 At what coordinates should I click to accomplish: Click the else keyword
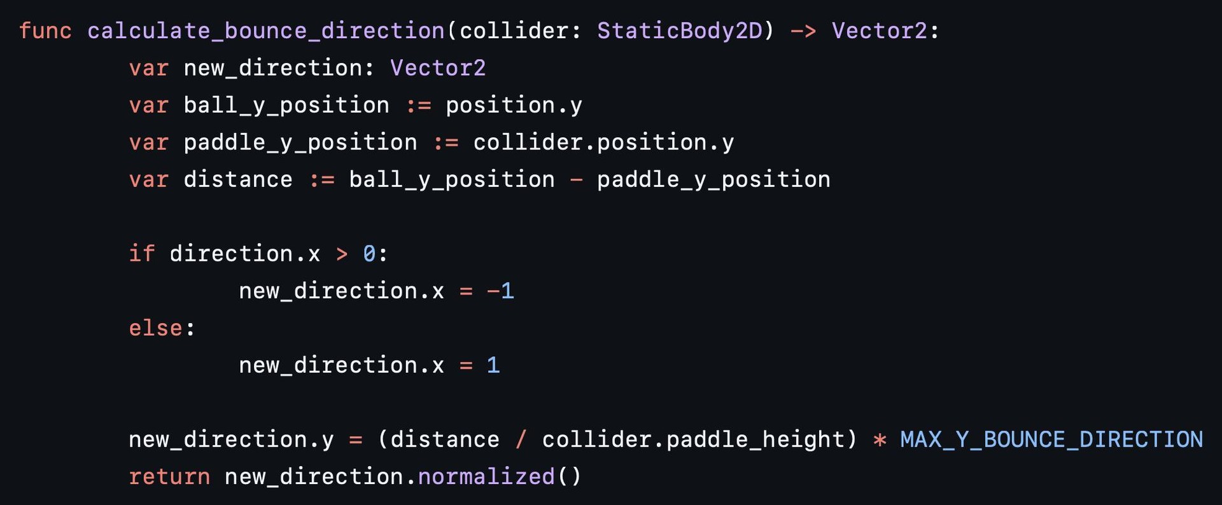coord(156,328)
